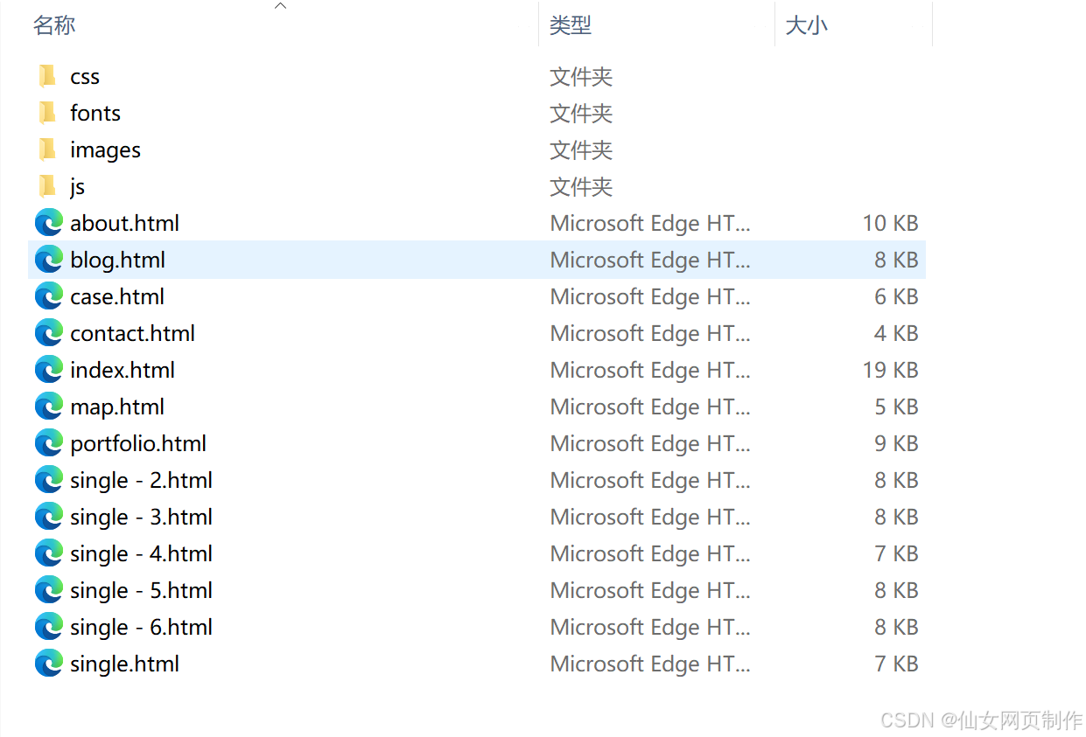Click the Edge icon beside single.html

pyautogui.click(x=48, y=663)
